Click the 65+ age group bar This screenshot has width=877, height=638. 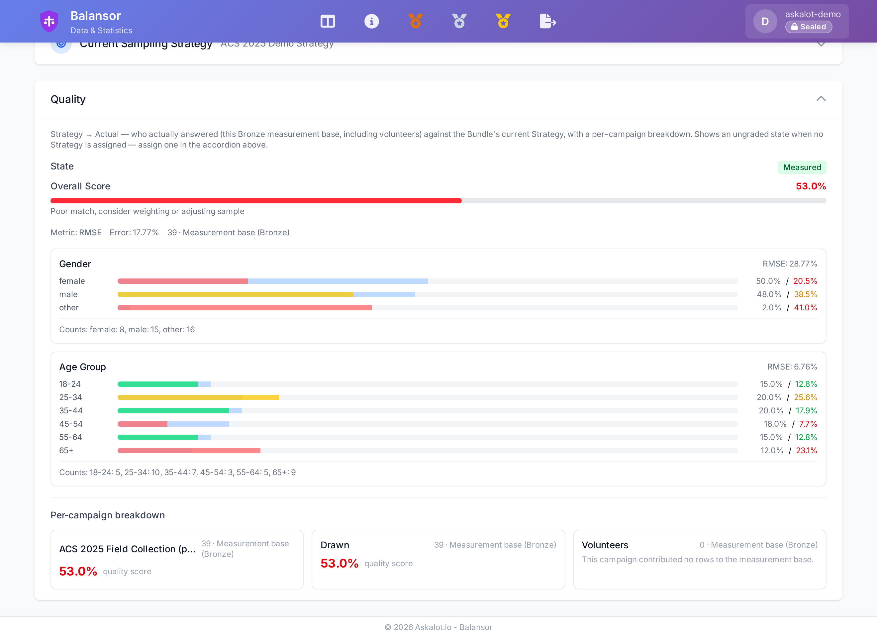[427, 451]
